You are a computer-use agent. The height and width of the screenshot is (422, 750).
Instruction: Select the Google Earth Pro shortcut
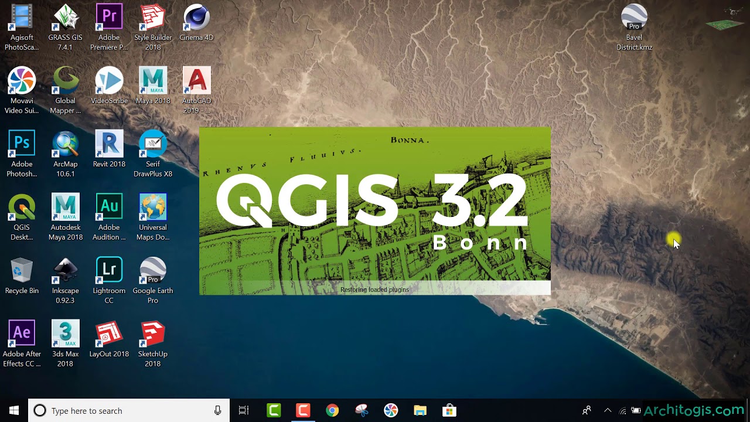(153, 280)
